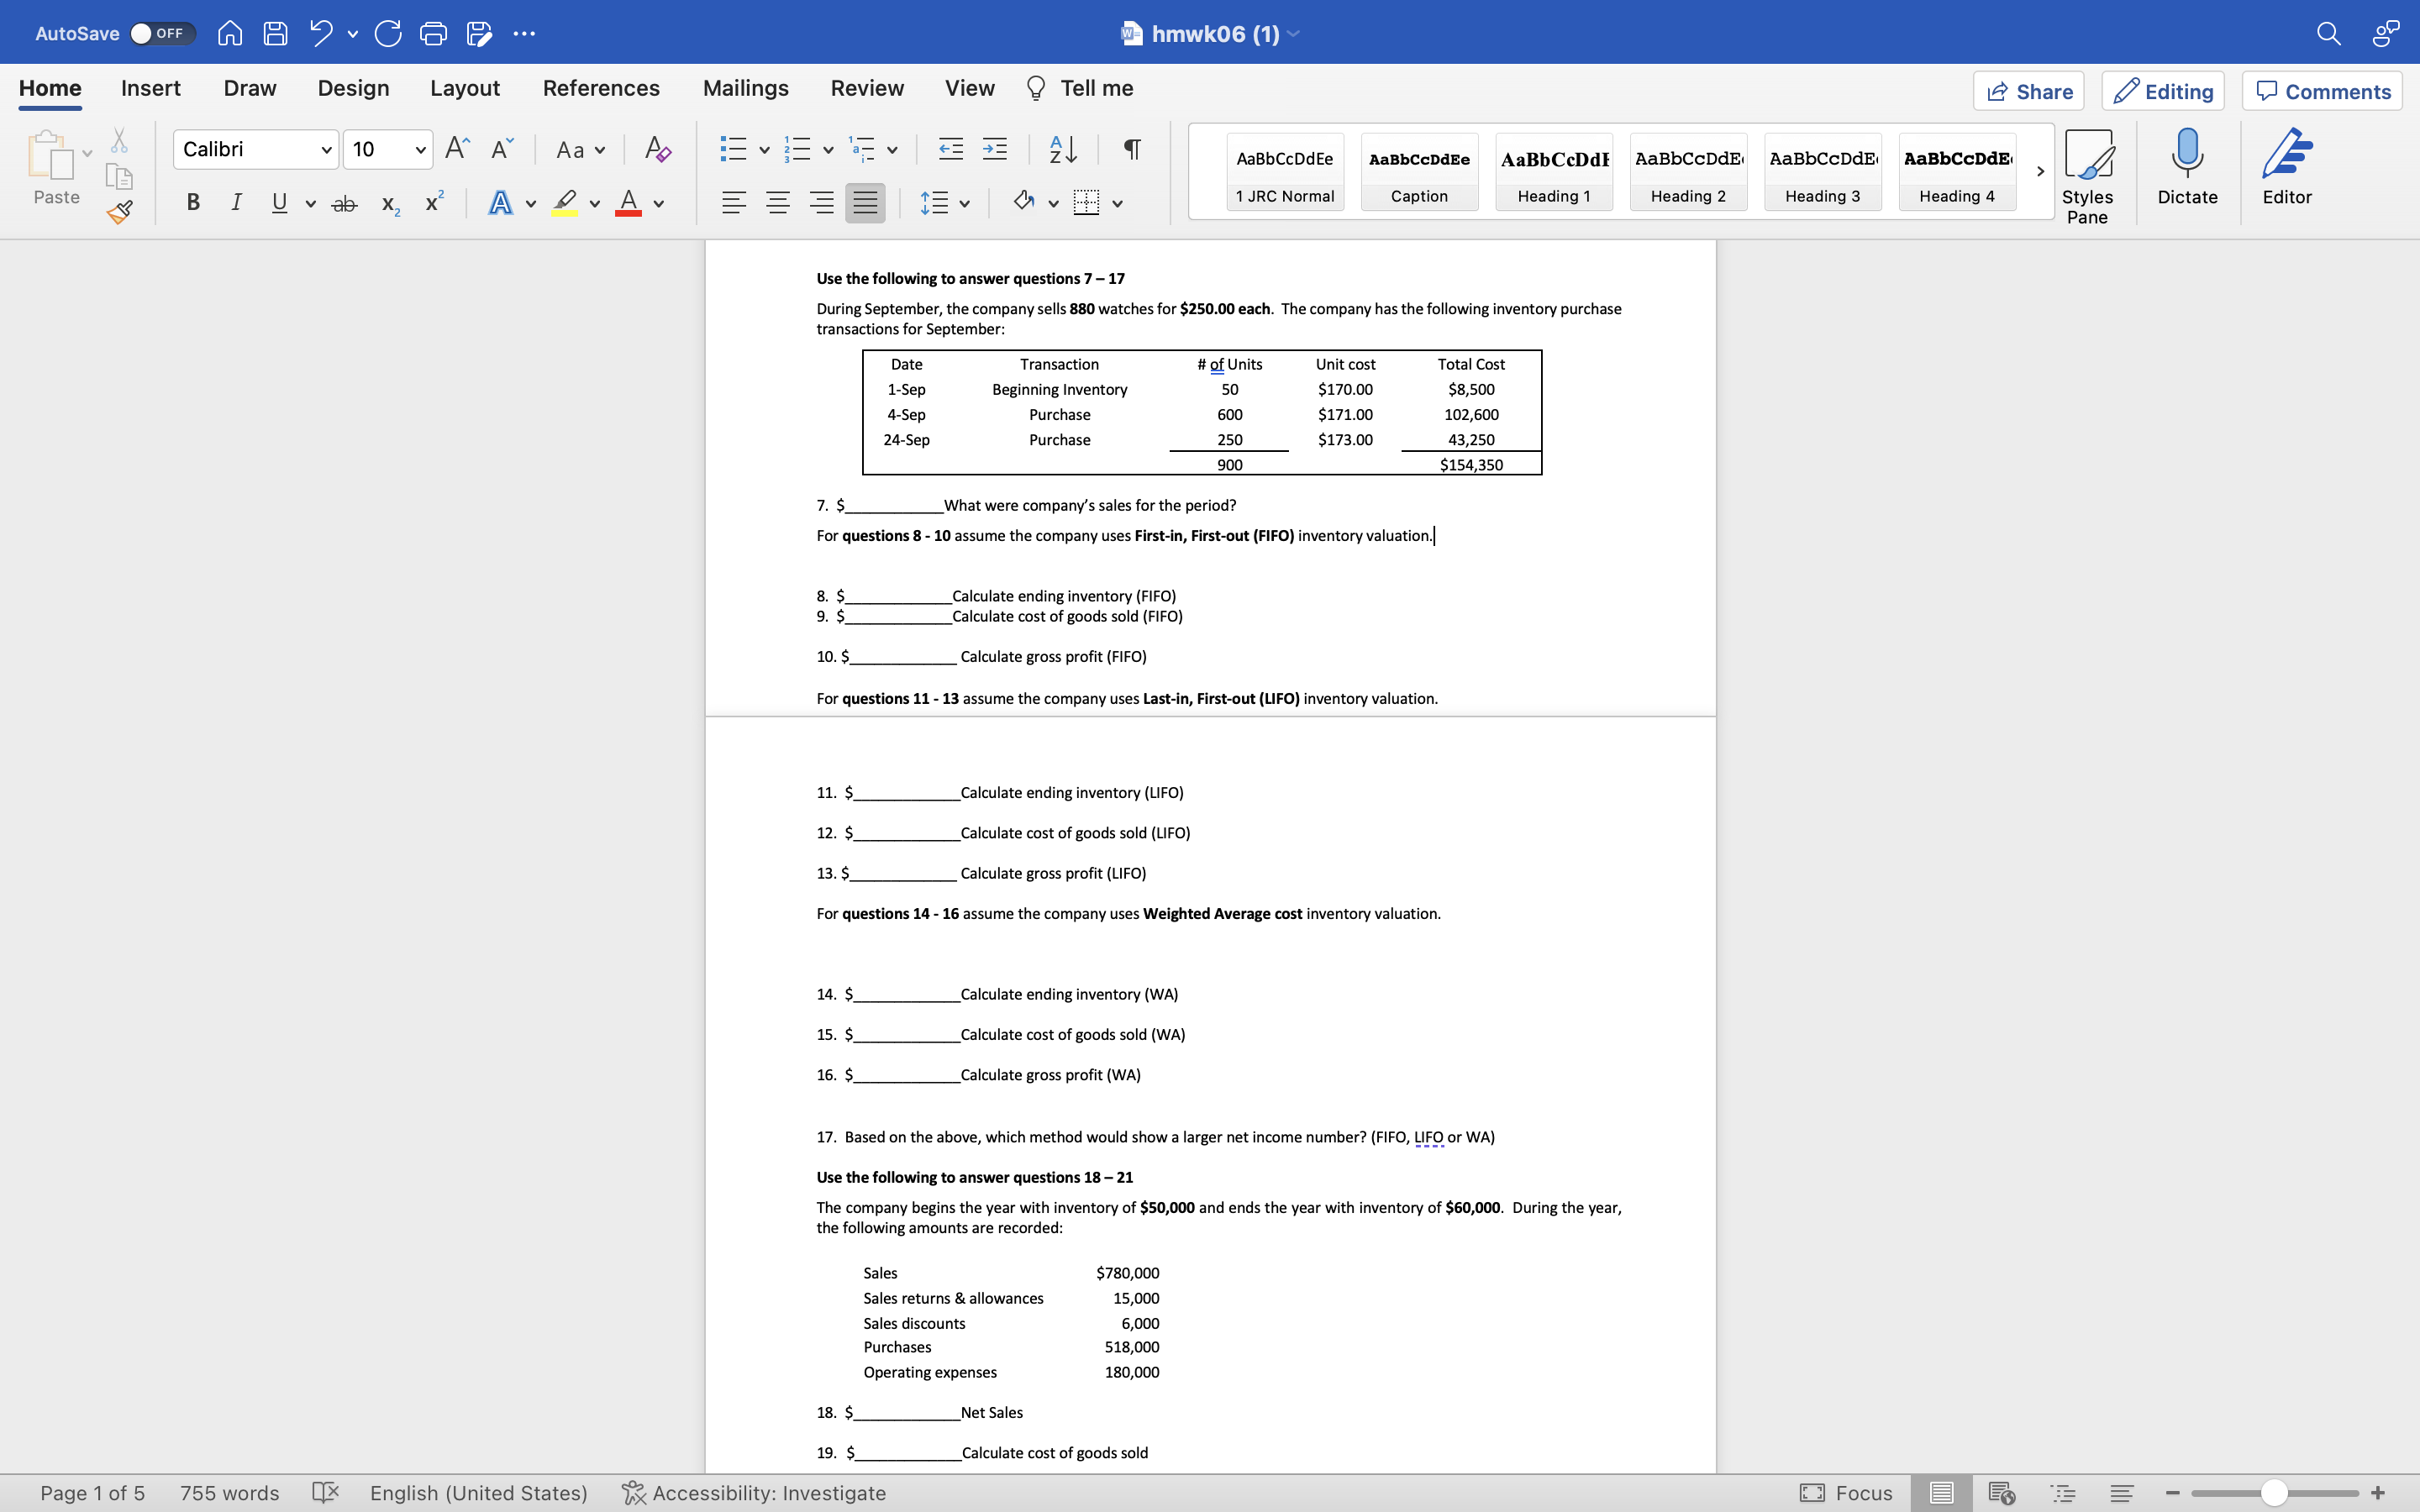Click the References menu tab
2420x1512 pixels.
coord(599,87)
